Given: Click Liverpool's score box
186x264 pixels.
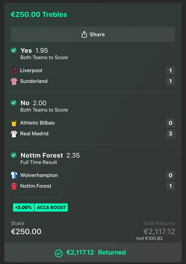Looking at the screenshot, I should pyautogui.click(x=170, y=70).
